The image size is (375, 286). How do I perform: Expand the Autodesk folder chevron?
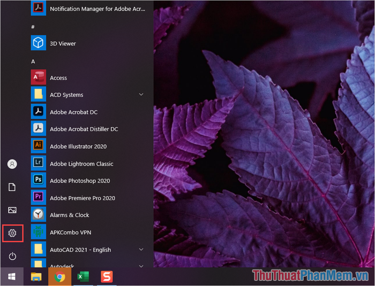click(x=141, y=266)
